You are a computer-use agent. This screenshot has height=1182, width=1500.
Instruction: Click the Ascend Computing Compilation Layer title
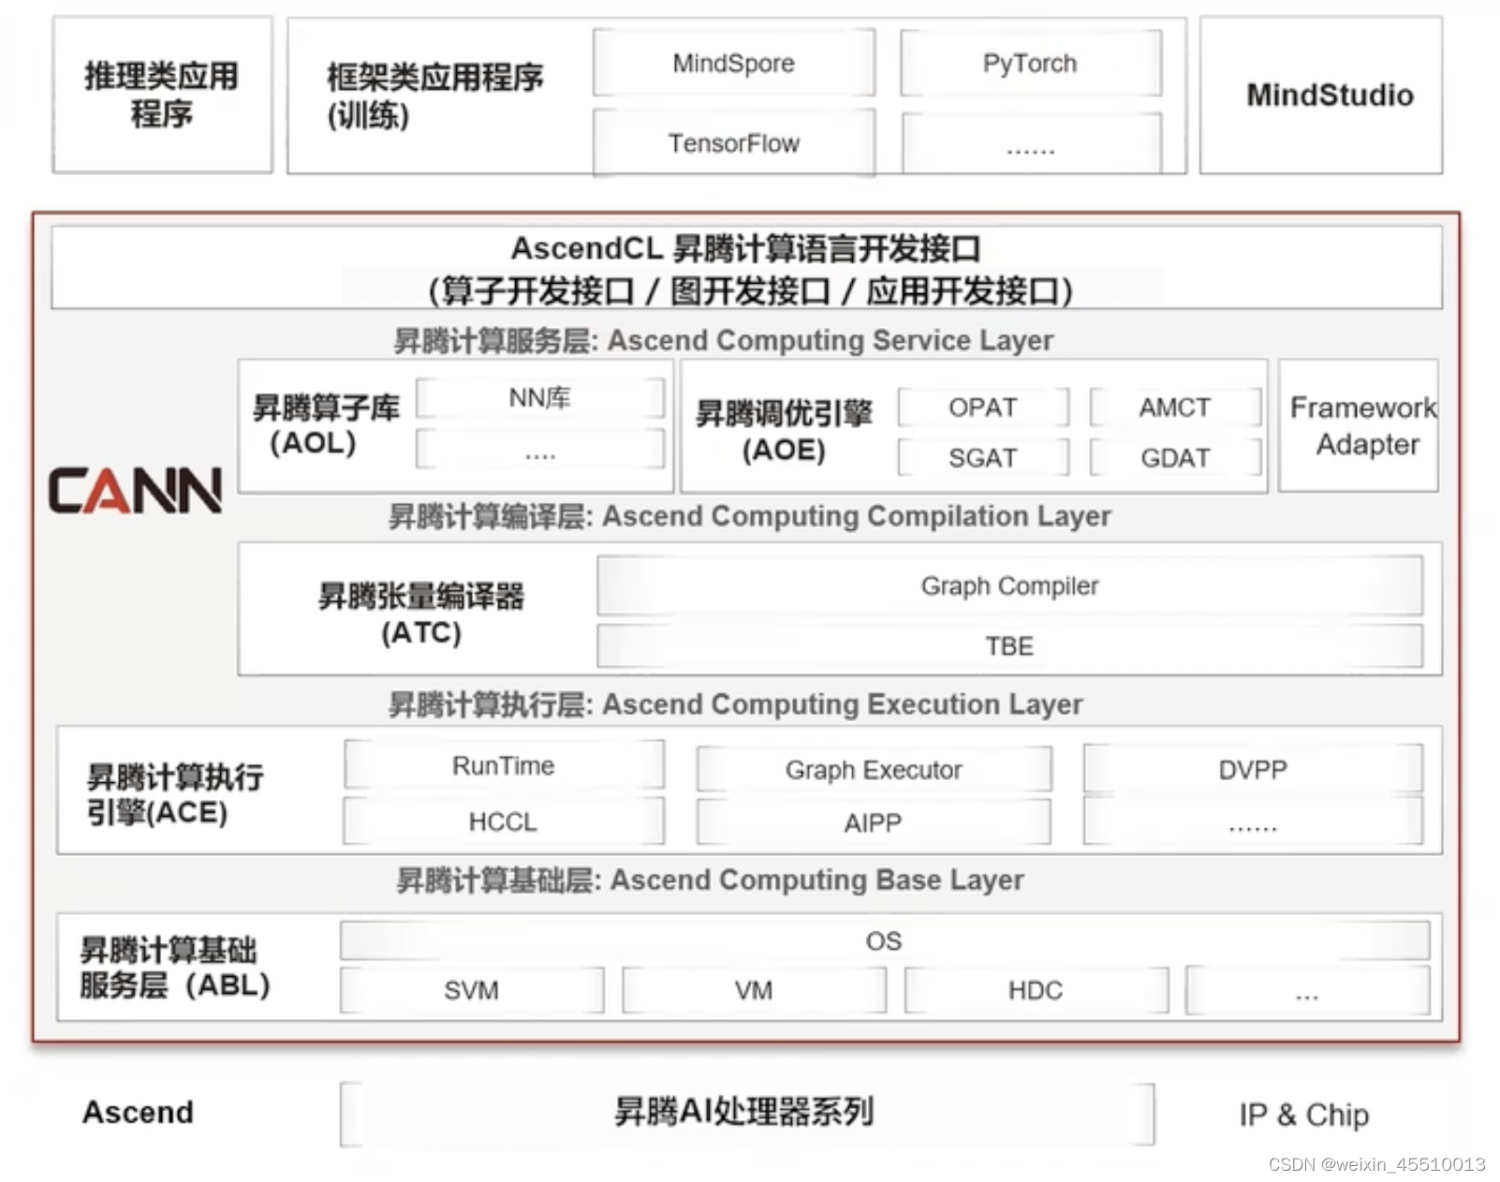750,516
